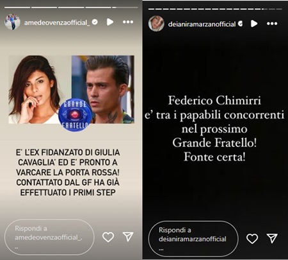Image resolution: width=288 pixels, height=260 pixels.
Task: Tap the man's photo in the left story
Action: [103, 89]
